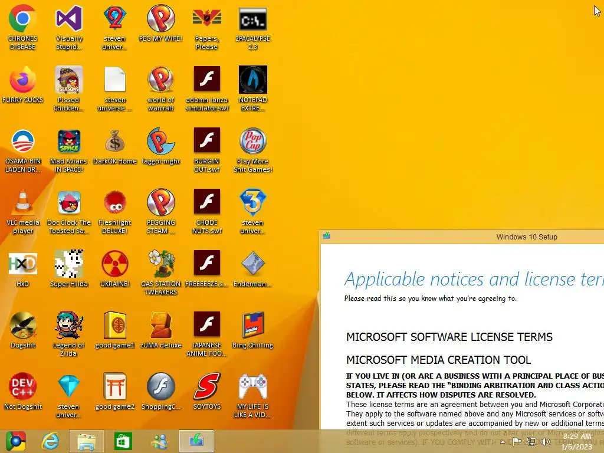Open the network tray icon

[x=531, y=442]
